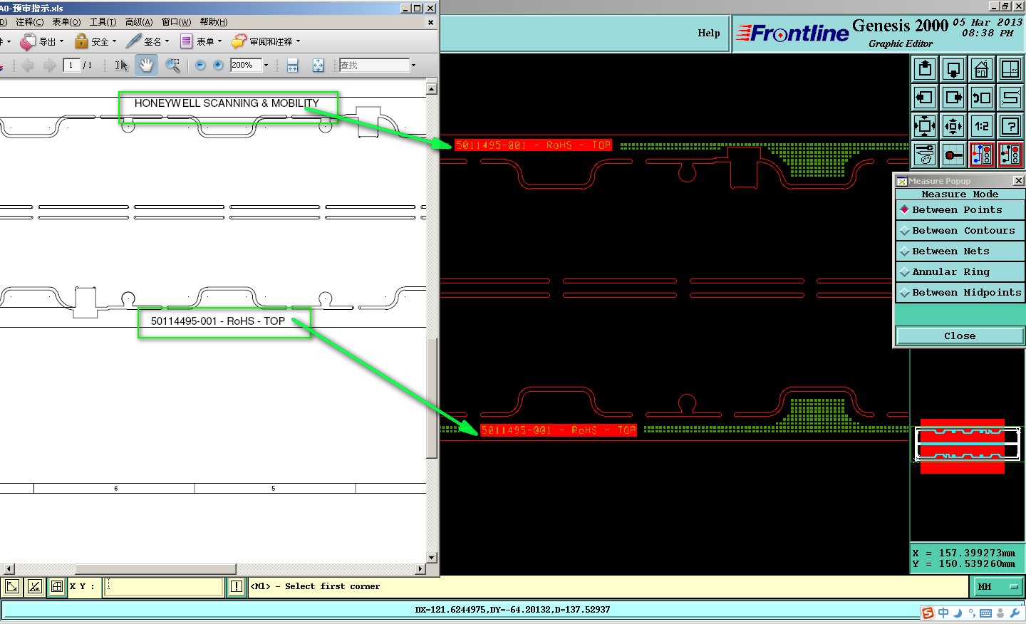Open the 注释(C) menu
The width and height of the screenshot is (1026, 624).
pyautogui.click(x=29, y=22)
